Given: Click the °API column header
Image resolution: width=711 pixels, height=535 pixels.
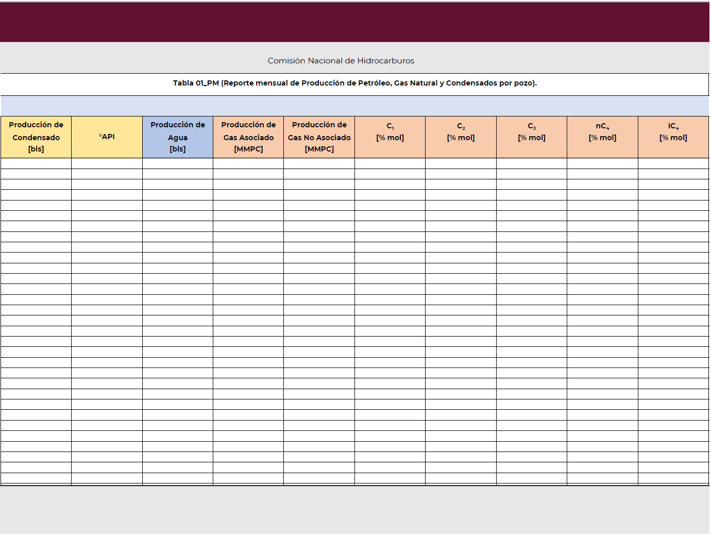Looking at the screenshot, I should (107, 137).
